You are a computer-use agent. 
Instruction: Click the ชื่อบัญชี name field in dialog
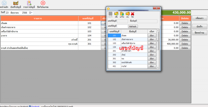tap(147, 21)
